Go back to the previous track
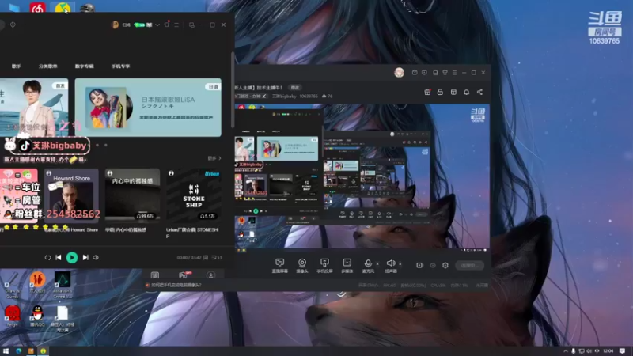 tap(59, 258)
